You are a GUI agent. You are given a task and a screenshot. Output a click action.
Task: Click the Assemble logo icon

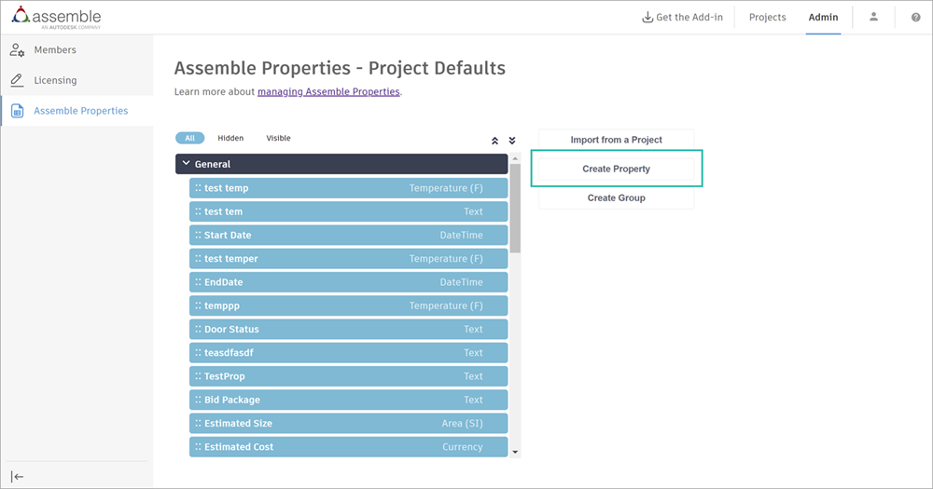point(21,18)
